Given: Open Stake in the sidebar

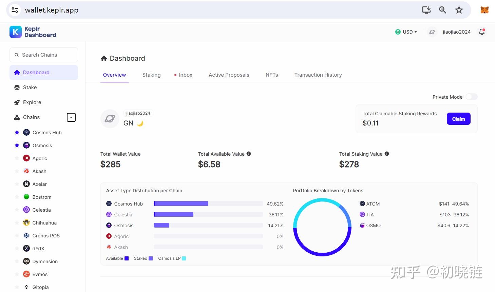Looking at the screenshot, I should pyautogui.click(x=44, y=87).
